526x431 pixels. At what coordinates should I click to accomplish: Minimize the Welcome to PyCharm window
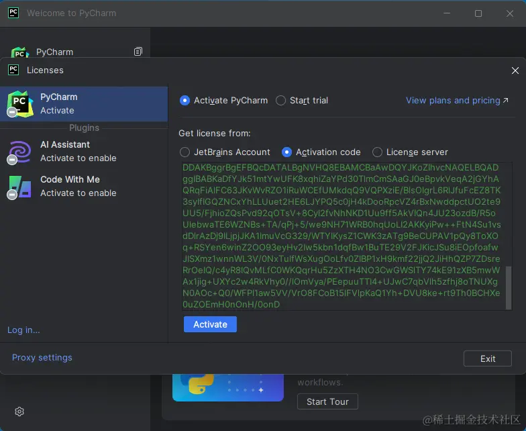(447, 13)
